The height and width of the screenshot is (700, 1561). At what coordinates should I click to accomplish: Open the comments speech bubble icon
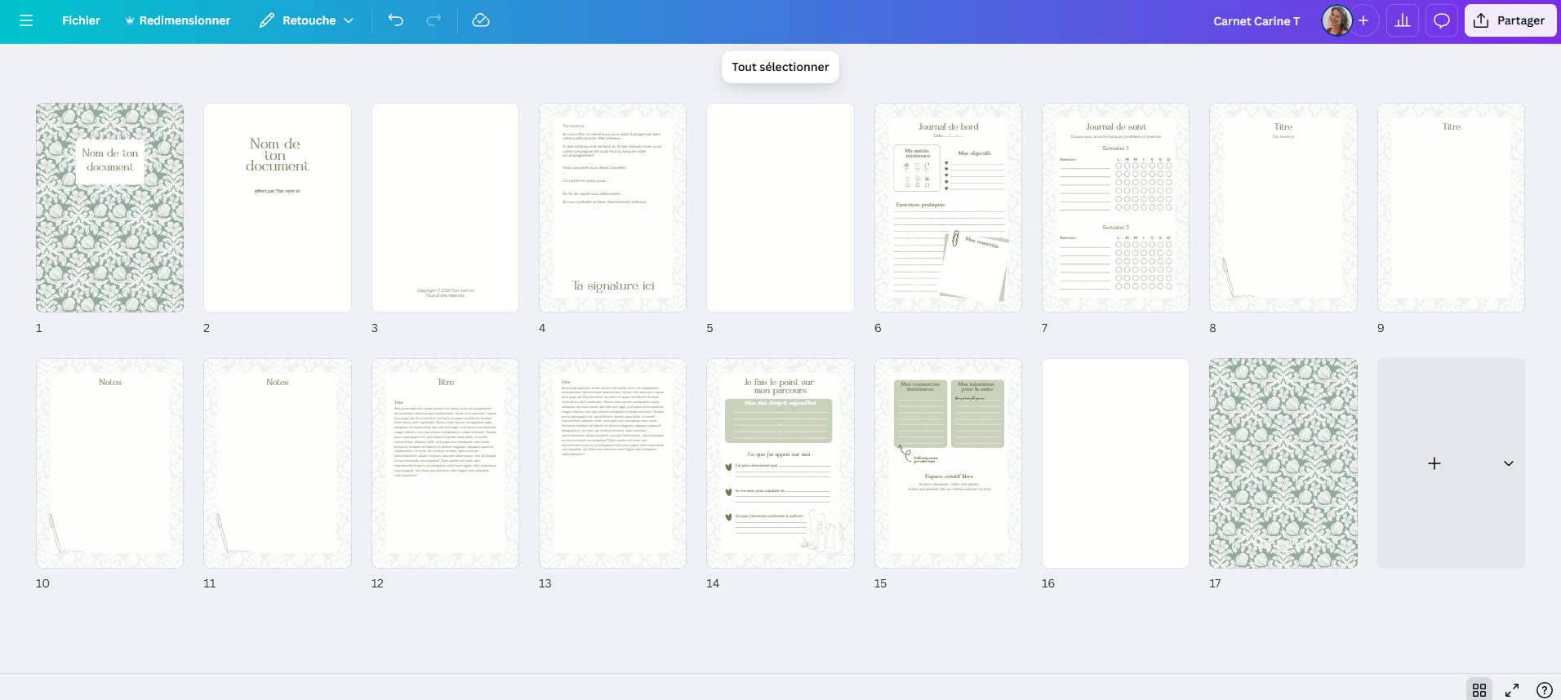[x=1442, y=20]
